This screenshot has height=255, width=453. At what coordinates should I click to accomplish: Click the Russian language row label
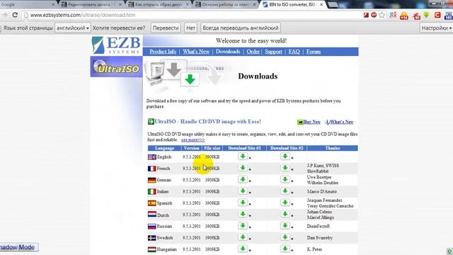click(164, 226)
